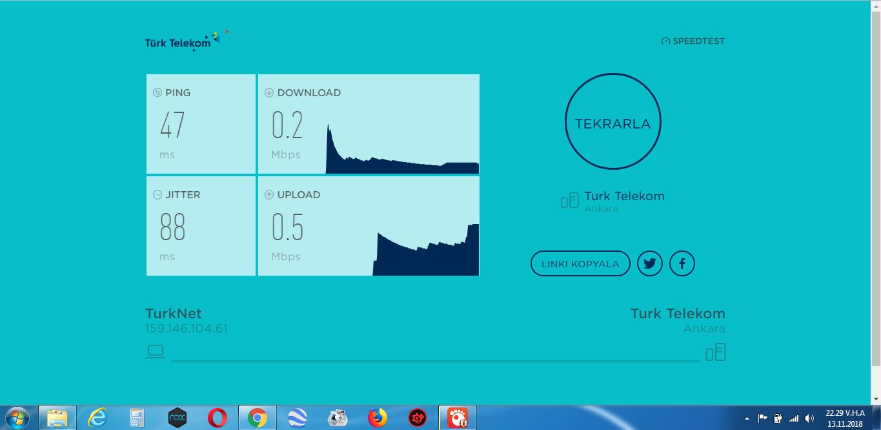Select the upload speed graph
This screenshot has width=881, height=430.
(426, 249)
